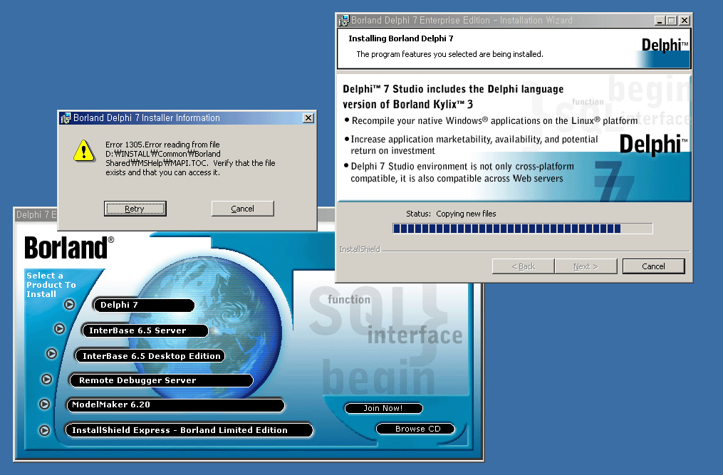
Task: Cancel the Delphi 7 installation wizard
Action: click(653, 266)
